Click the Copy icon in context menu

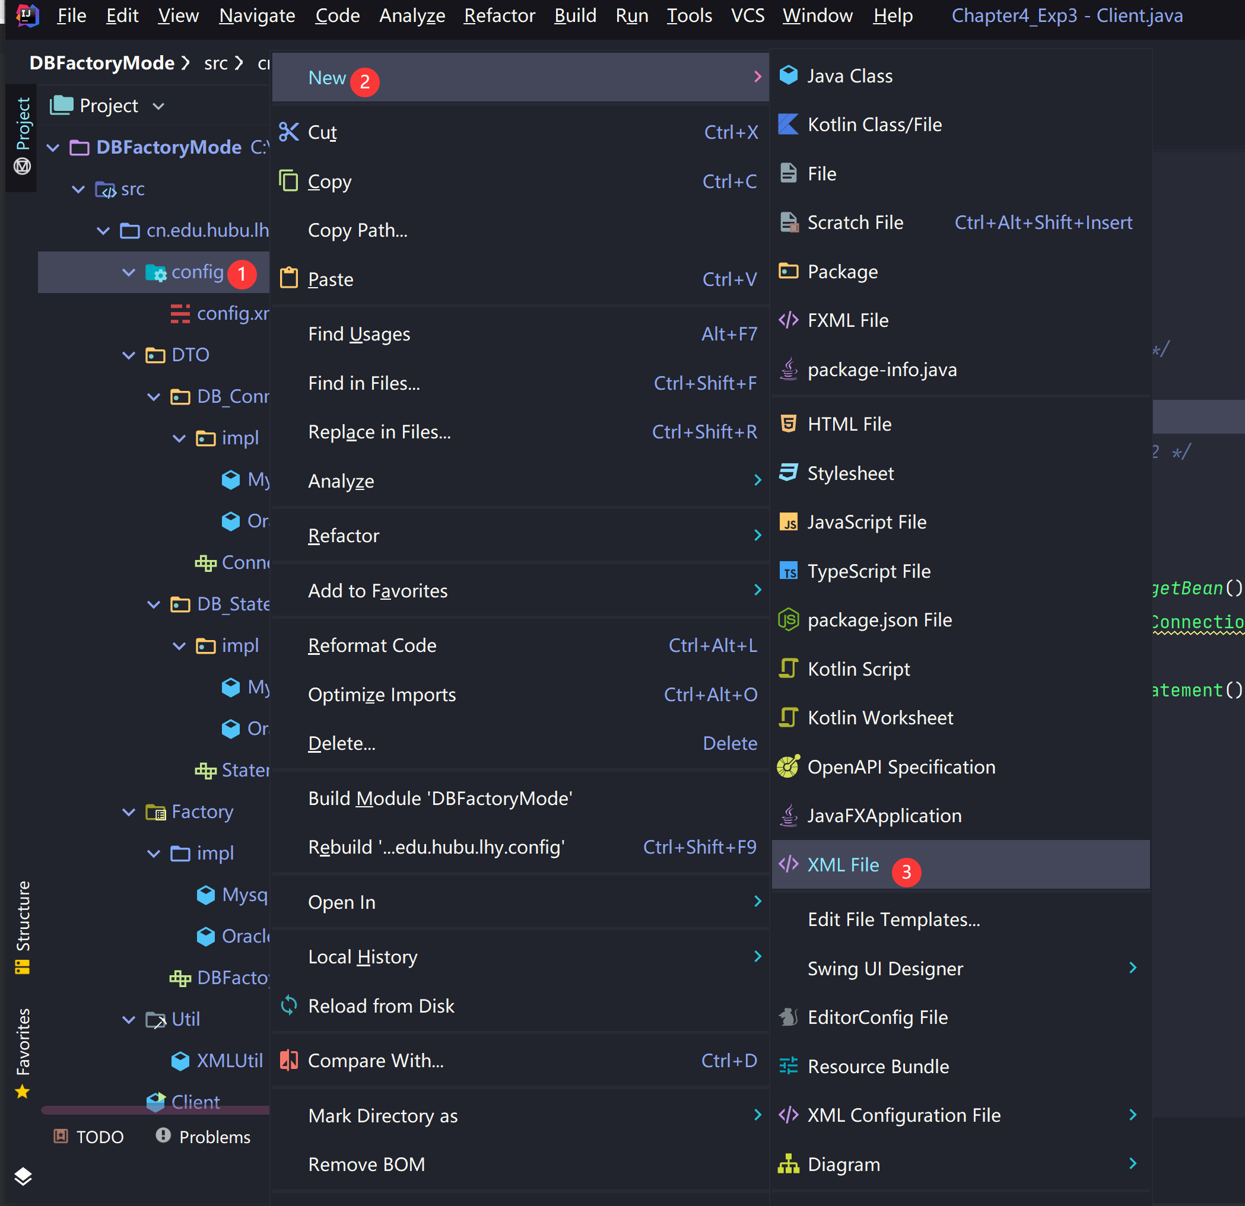(289, 181)
